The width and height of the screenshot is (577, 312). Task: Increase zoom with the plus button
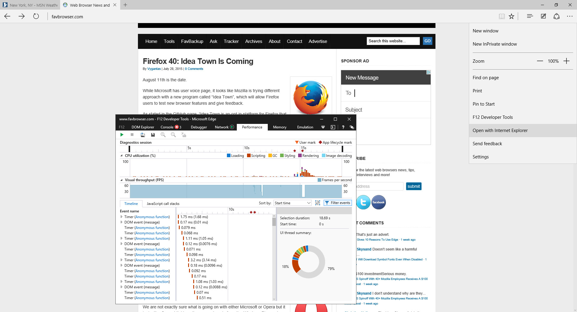[566, 61]
